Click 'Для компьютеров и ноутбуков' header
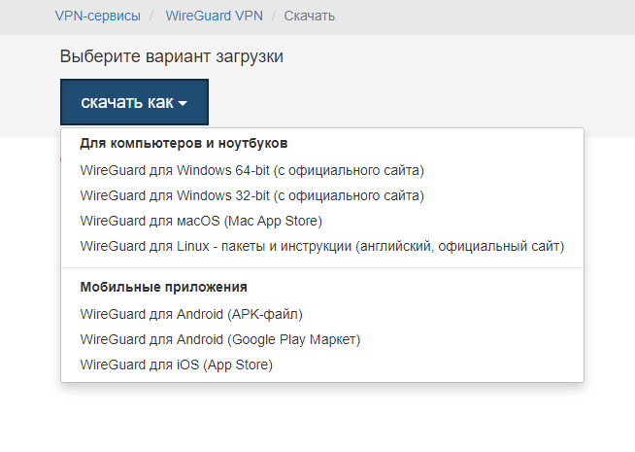Screen dimensions: 635x452 184,143
